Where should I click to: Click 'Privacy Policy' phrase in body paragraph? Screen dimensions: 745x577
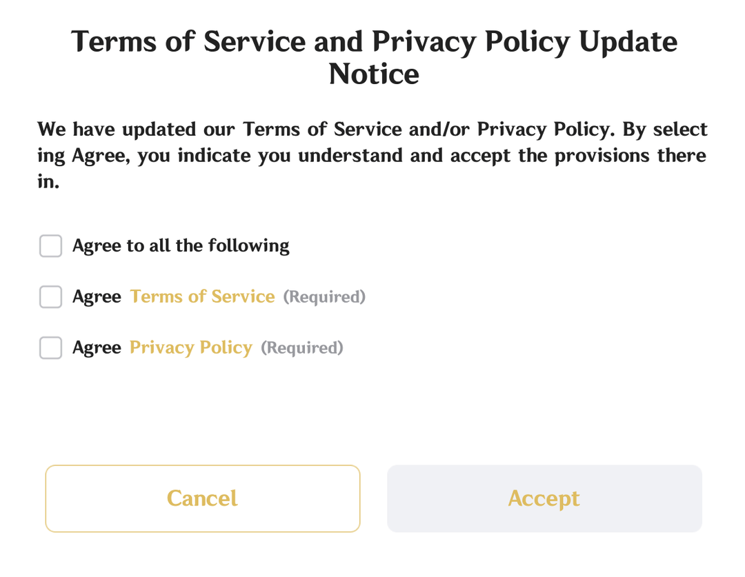click(x=546, y=130)
